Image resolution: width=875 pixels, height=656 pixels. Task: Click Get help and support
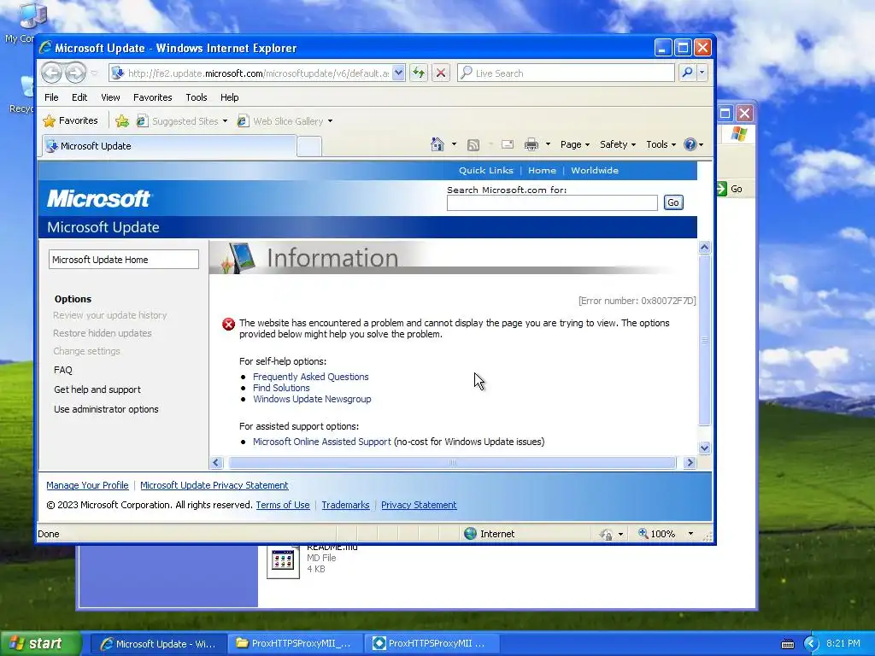97,389
